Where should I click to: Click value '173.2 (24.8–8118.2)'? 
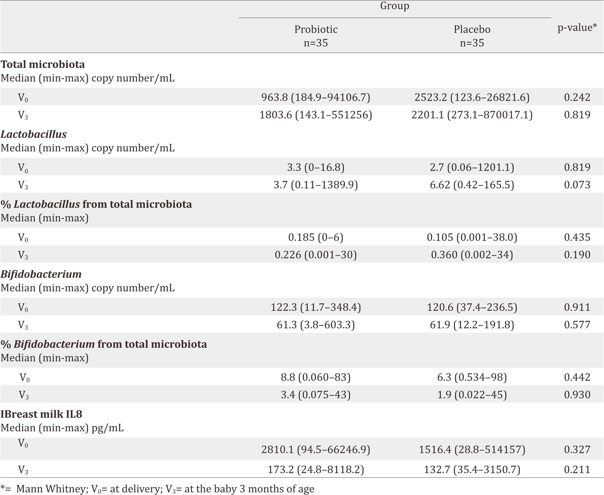[x=316, y=470]
